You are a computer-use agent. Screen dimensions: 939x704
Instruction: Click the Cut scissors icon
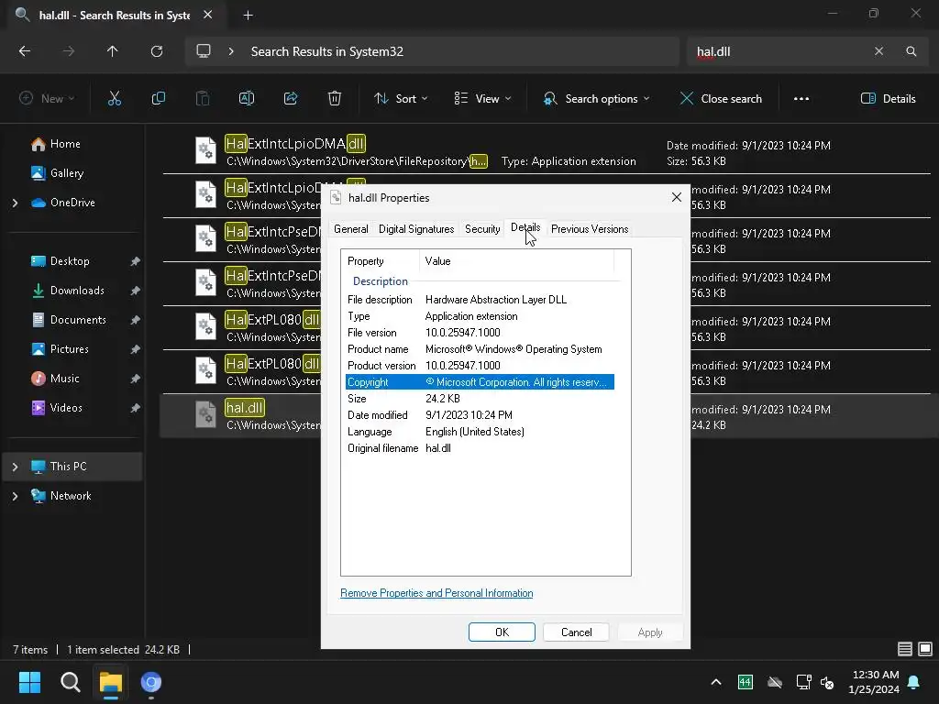tap(114, 99)
